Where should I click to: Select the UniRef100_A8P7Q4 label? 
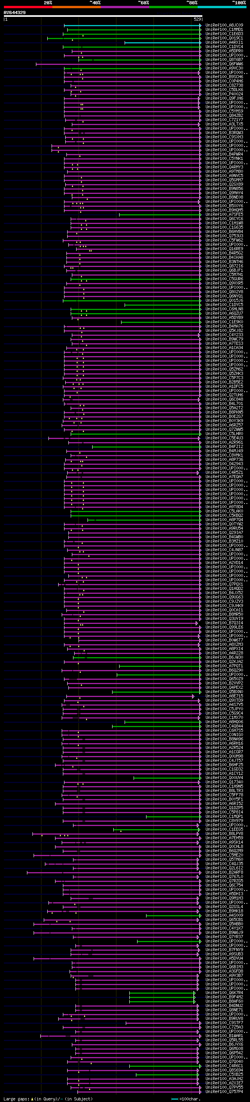pyautogui.click(x=224, y=520)
